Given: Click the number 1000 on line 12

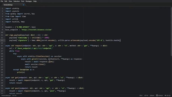Looking at the screenshot, I should [46, 38].
